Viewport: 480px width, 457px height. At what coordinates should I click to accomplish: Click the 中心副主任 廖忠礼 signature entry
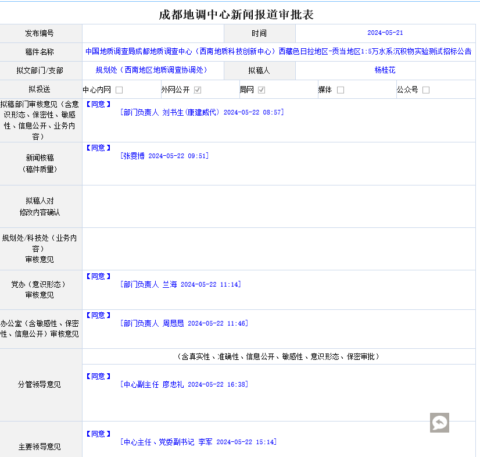[184, 385]
